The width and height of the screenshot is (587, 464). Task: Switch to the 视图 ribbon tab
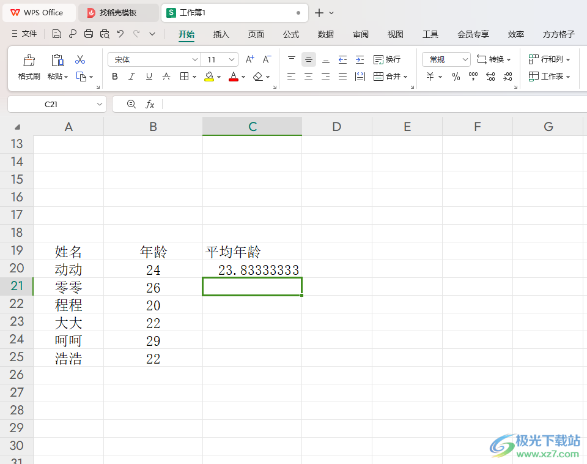(x=396, y=34)
